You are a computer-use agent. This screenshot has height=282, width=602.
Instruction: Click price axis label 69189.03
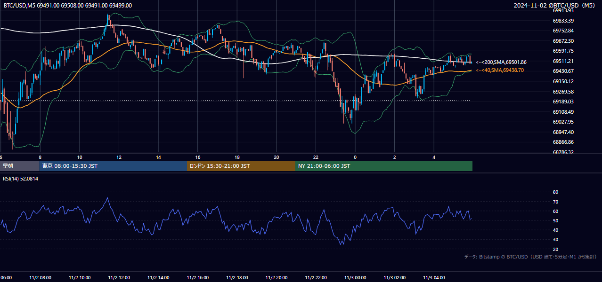tap(563, 102)
